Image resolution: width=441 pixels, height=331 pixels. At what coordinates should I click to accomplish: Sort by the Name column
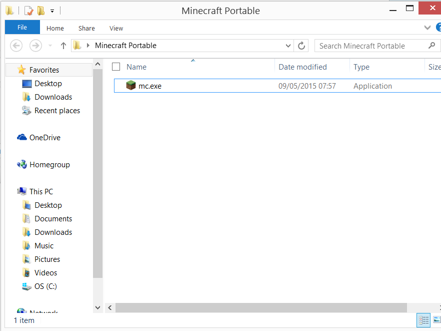[x=136, y=67]
